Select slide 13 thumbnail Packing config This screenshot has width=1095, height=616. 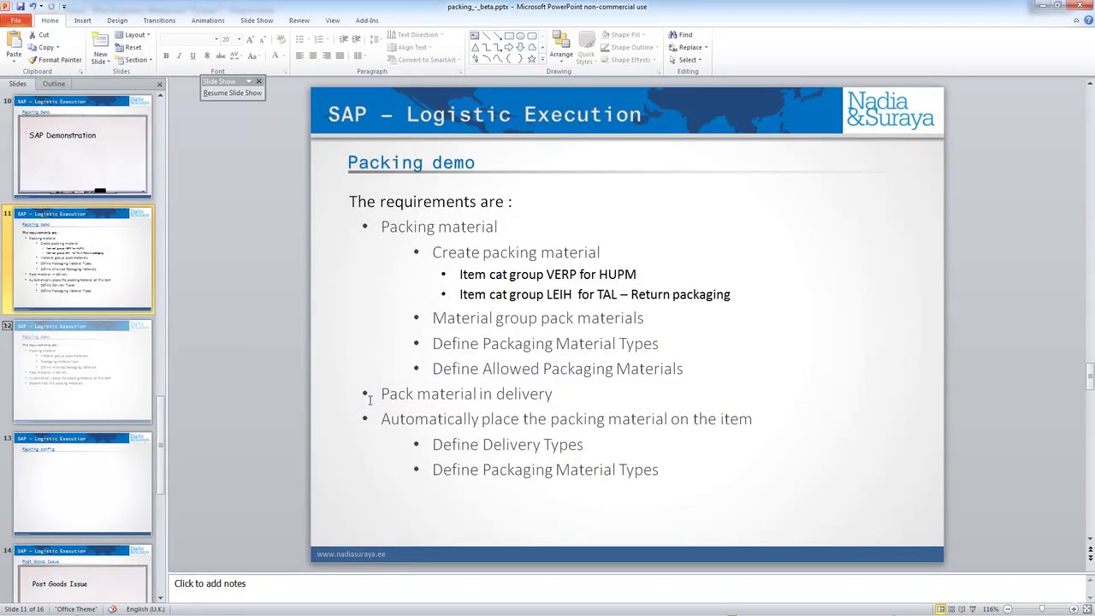82,484
